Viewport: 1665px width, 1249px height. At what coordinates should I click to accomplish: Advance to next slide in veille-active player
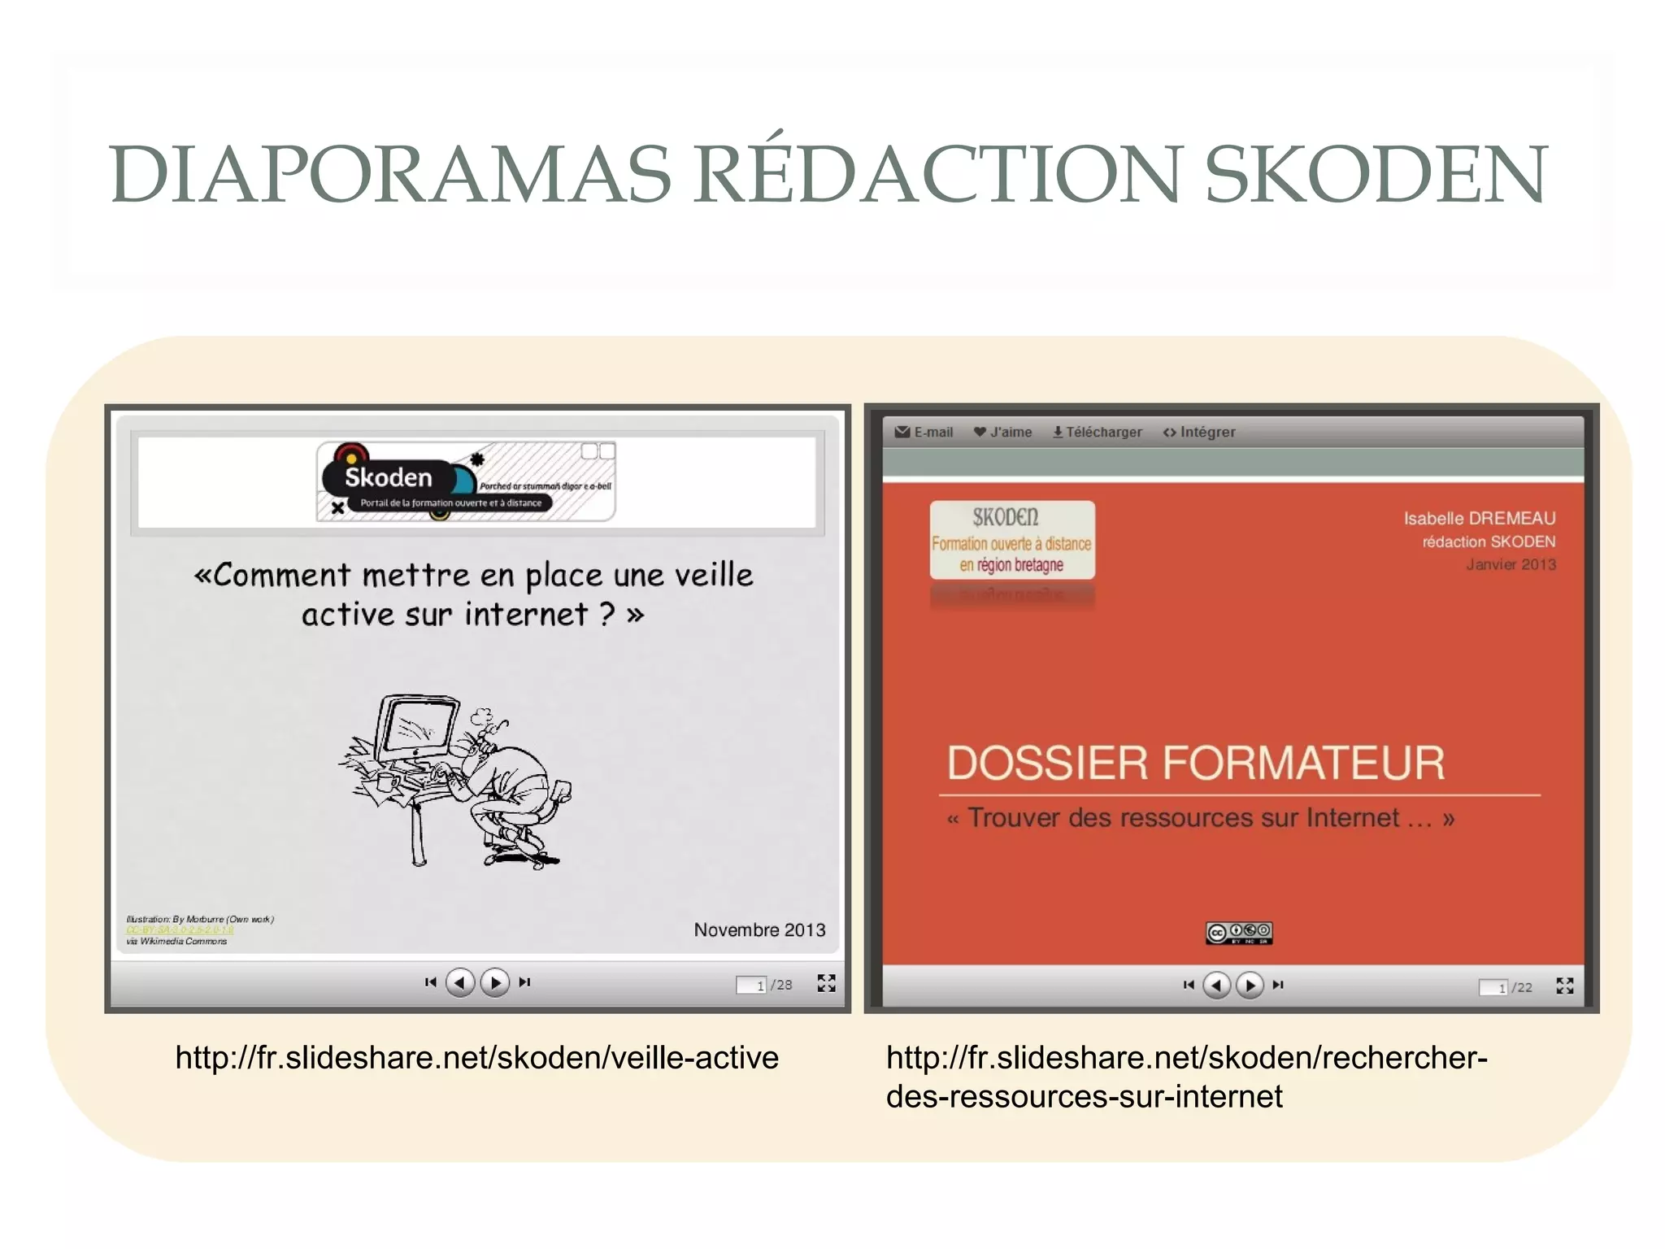click(494, 982)
